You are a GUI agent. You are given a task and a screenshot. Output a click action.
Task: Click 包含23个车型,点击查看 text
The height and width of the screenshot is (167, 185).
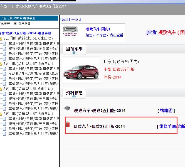104,35
